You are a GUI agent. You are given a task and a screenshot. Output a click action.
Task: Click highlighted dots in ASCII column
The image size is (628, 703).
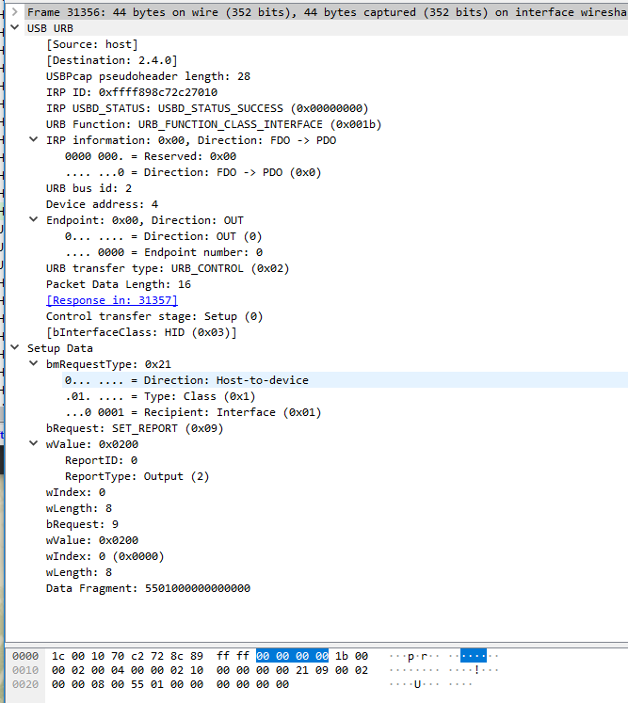[x=474, y=656]
